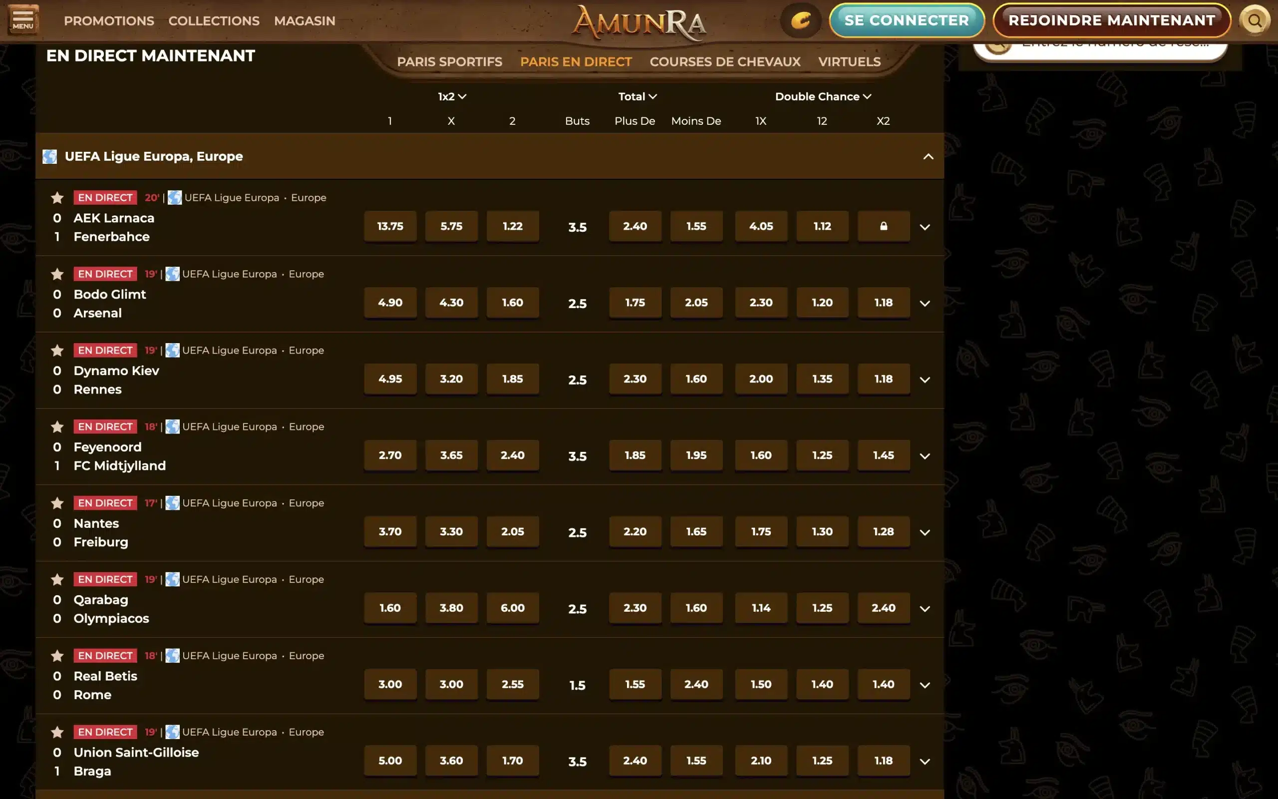Open the 1x2 market dropdown
This screenshot has width=1278, height=799.
[x=451, y=97]
